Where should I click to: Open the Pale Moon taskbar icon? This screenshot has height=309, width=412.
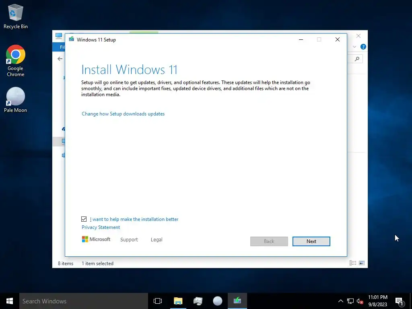click(218, 301)
